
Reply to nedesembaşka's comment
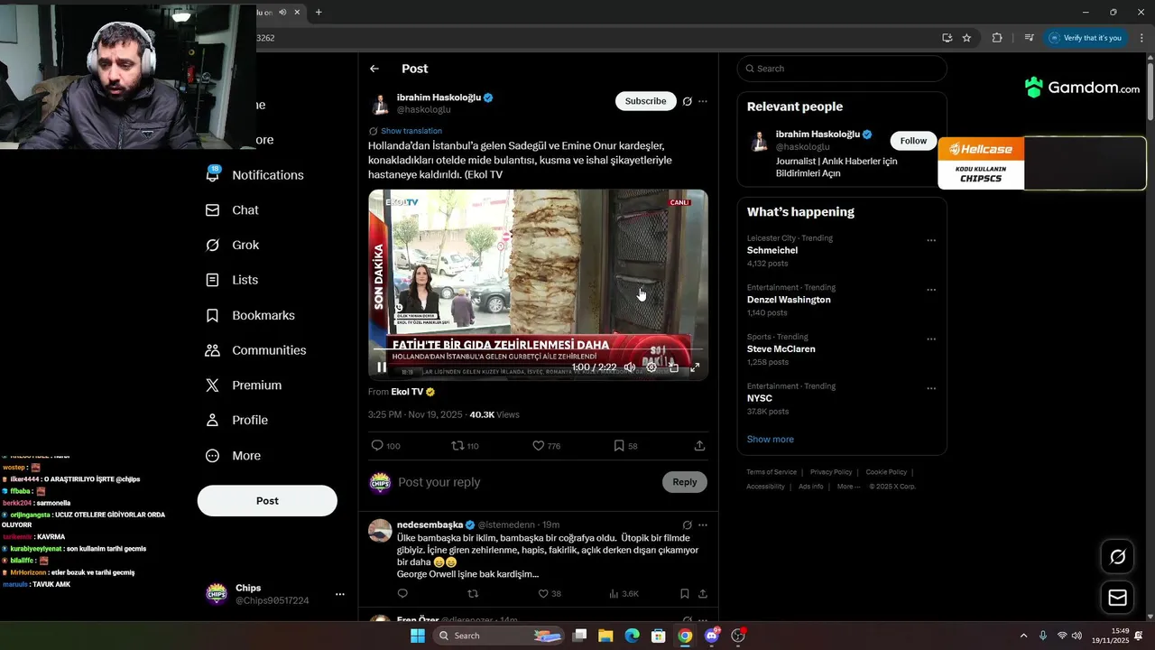tap(402, 594)
